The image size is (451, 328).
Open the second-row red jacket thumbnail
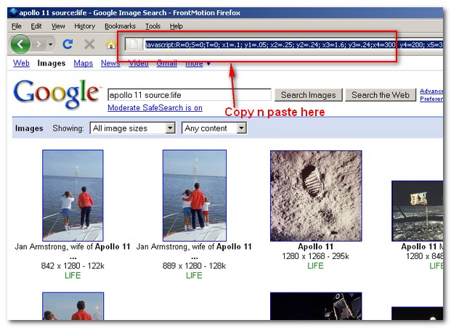[73, 306]
